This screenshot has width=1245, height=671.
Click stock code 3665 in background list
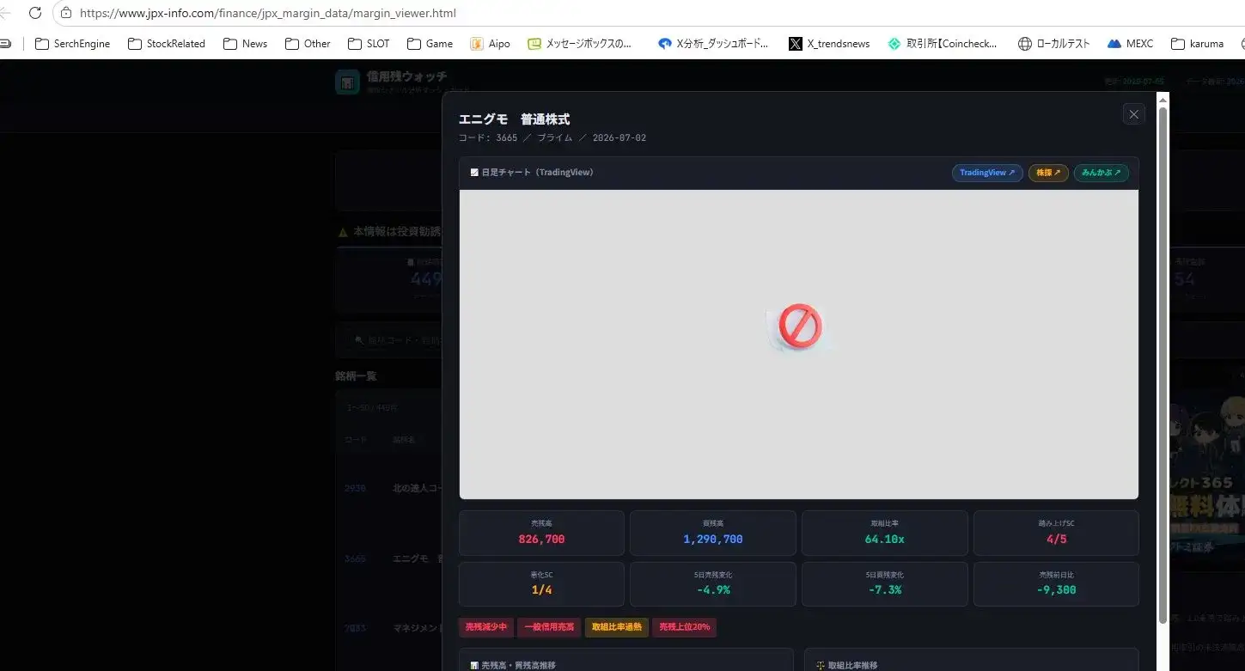[x=355, y=558]
